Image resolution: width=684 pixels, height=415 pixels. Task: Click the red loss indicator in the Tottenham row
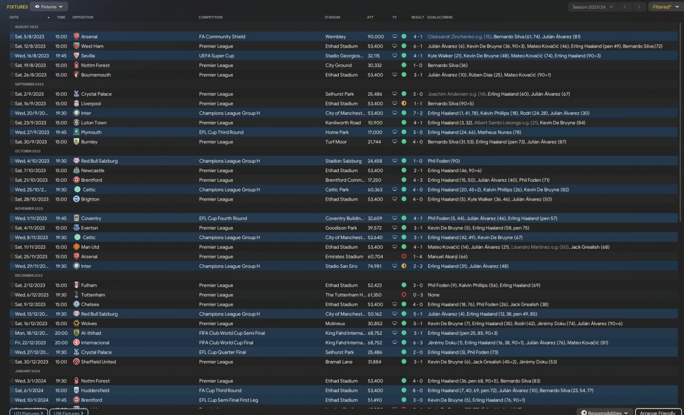coord(403,295)
